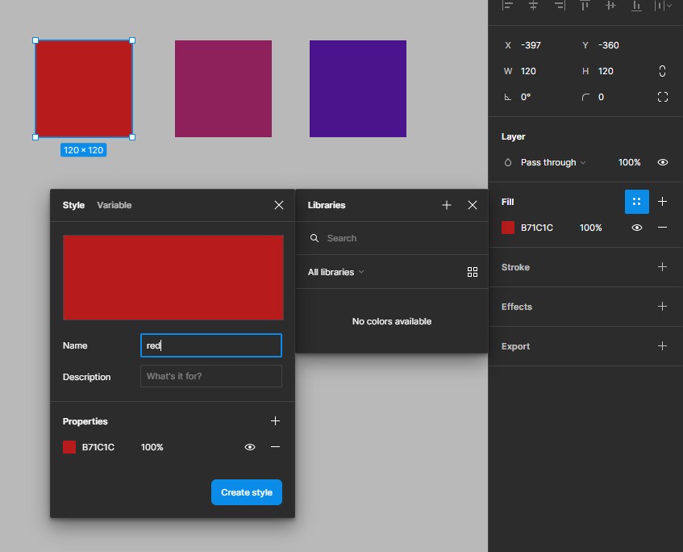Click the constrain proportions link icon

coord(662,71)
